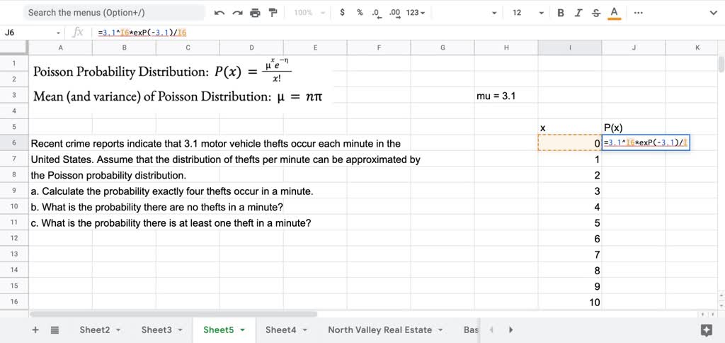Click cell I6 containing 0

pyautogui.click(x=570, y=143)
